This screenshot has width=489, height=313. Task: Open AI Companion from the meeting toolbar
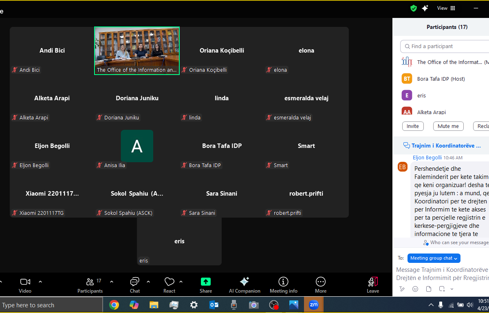point(244,282)
